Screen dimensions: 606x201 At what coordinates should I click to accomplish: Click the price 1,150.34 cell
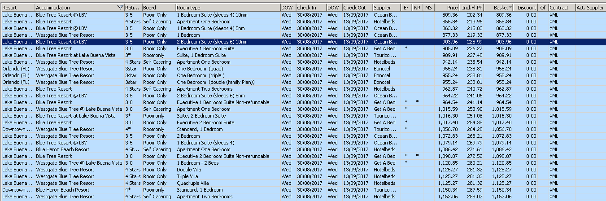[x=447, y=190]
